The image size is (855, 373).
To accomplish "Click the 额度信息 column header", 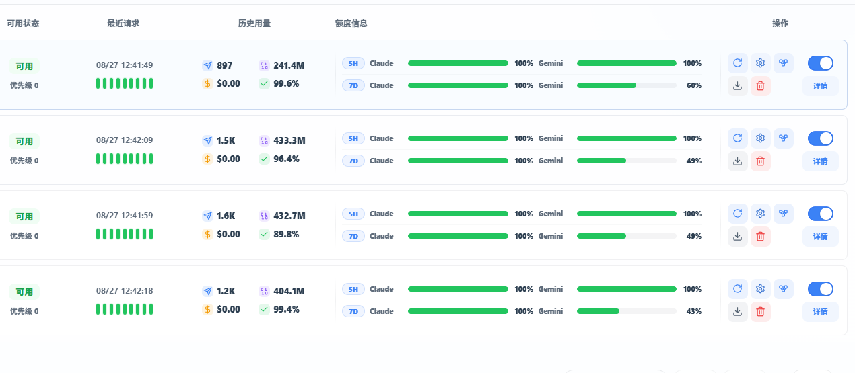I will click(x=351, y=24).
